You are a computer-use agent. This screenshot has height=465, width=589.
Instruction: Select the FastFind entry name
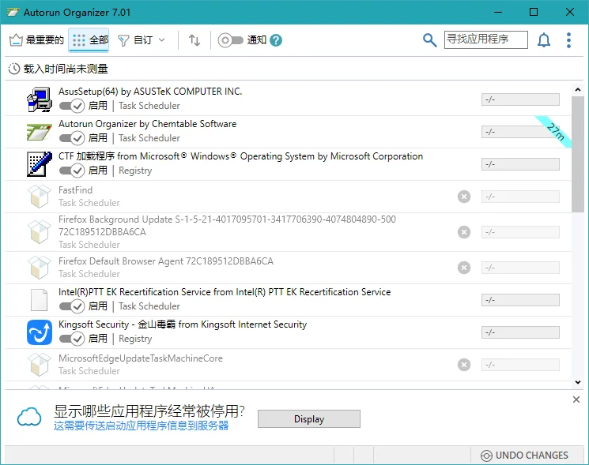tap(75, 190)
